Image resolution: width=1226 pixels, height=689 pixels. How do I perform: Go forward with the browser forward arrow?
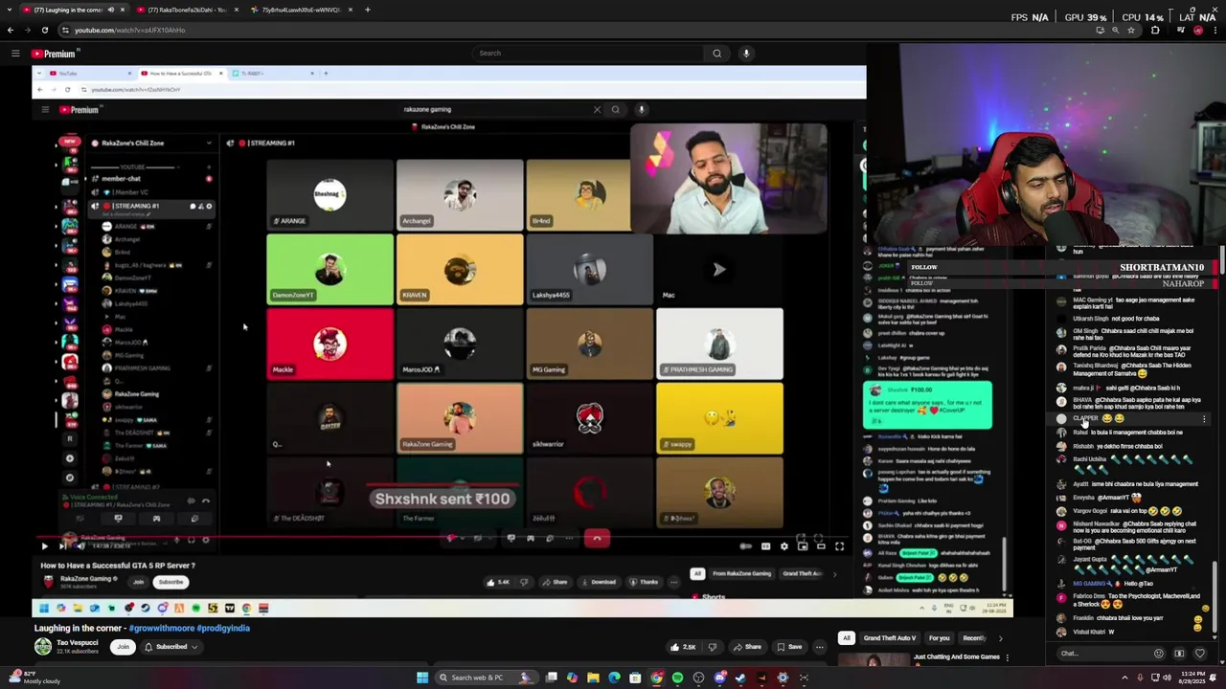coord(27,30)
